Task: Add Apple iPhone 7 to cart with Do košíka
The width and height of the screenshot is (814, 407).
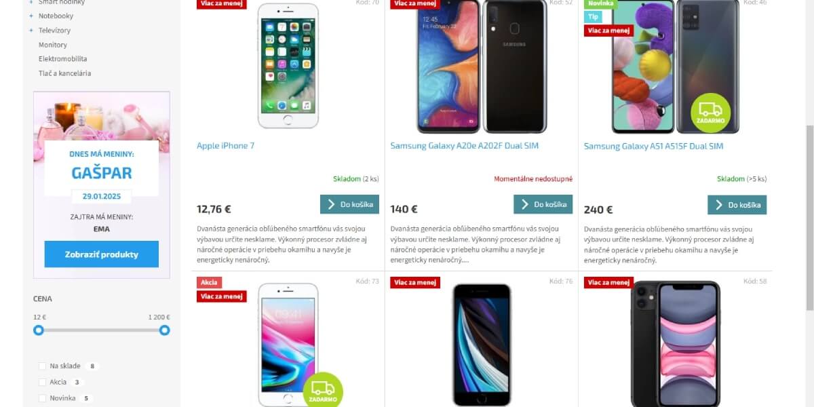Action: pos(349,204)
